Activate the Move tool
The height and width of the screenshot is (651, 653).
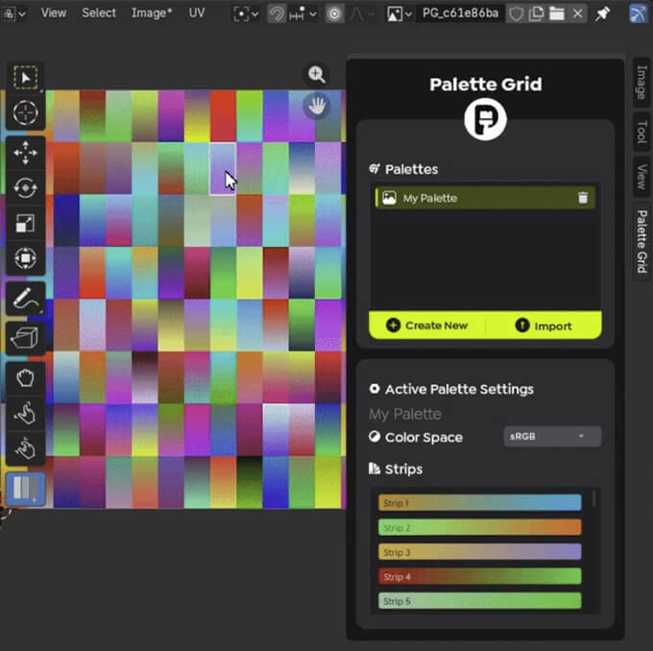pyautogui.click(x=26, y=153)
